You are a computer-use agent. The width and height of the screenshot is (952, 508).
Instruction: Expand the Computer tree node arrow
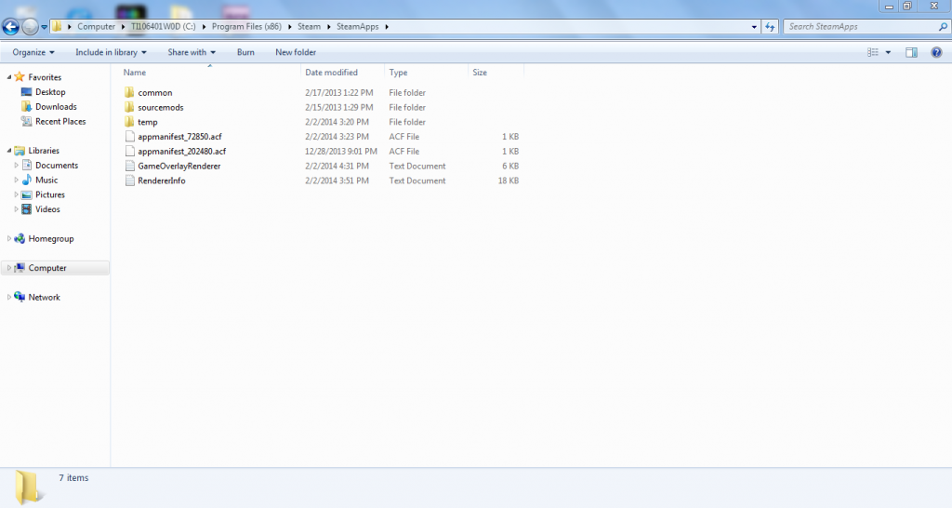point(8,268)
